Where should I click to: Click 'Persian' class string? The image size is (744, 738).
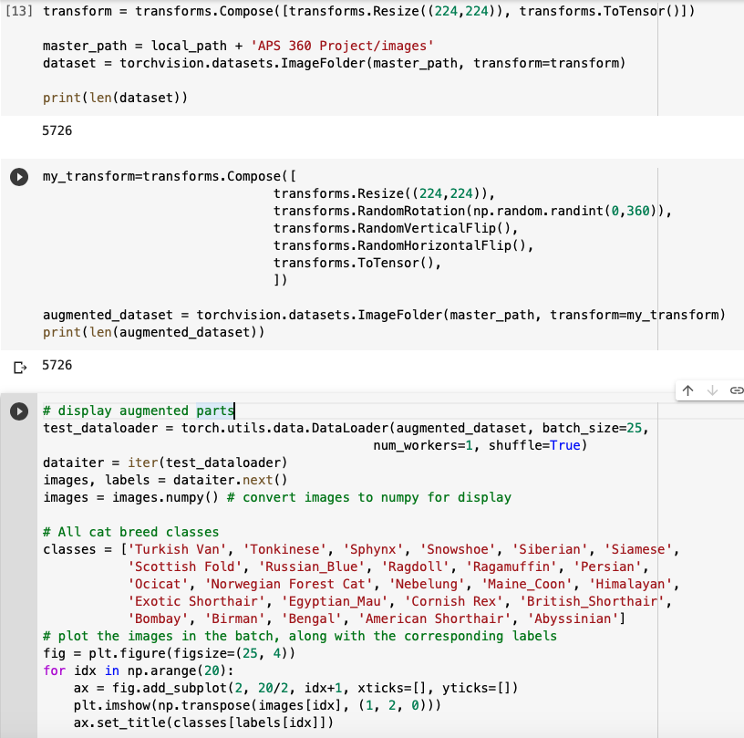(607, 566)
